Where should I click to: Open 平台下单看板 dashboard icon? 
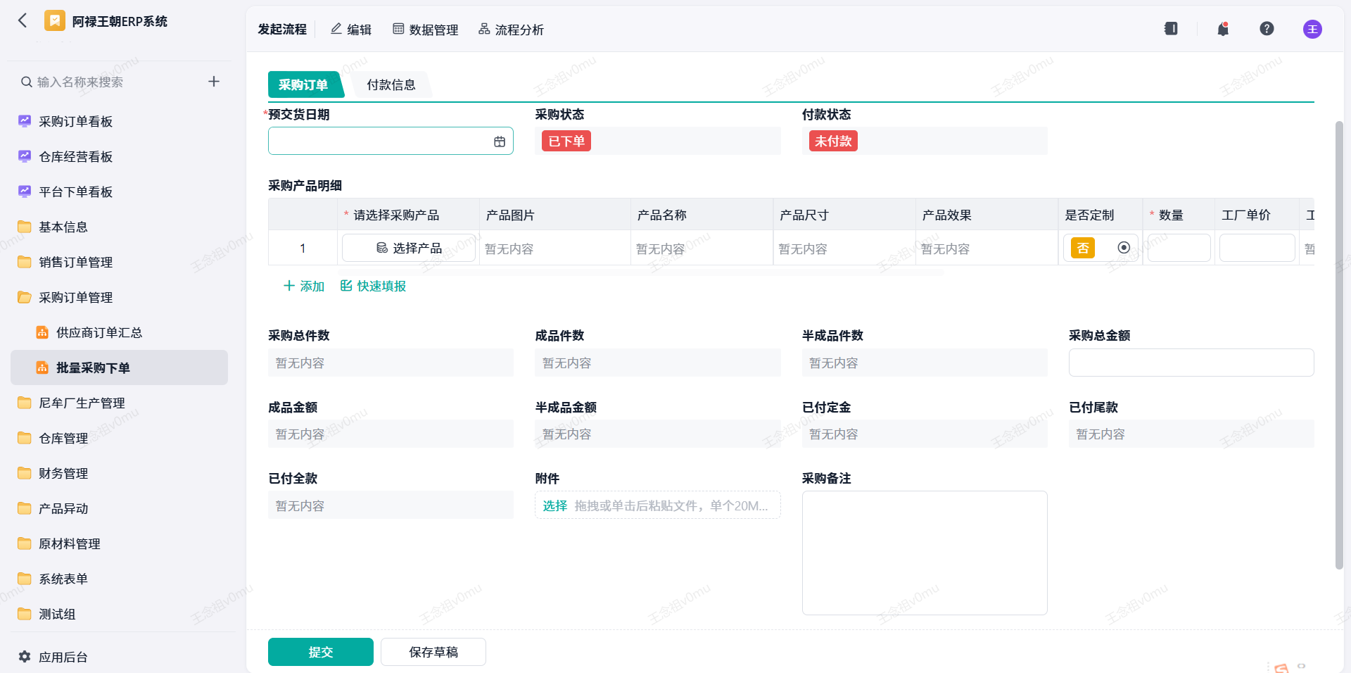(25, 191)
